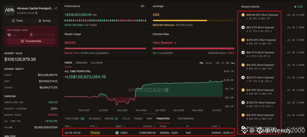Open the Performance All period dropdown
This screenshot has height=137, width=307.
pyautogui.click(x=144, y=6)
